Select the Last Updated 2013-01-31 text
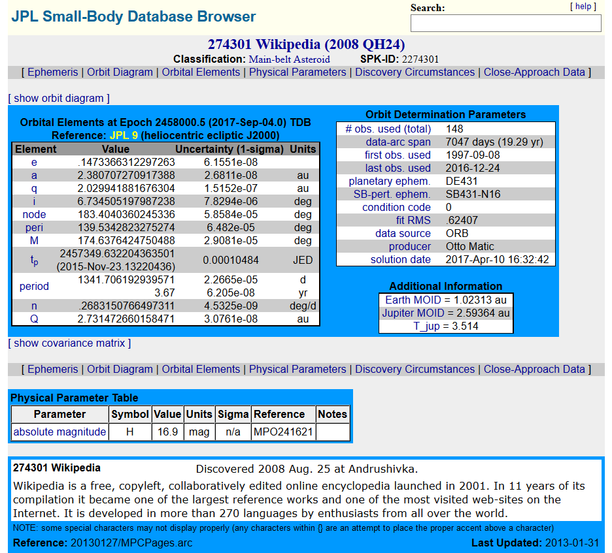The image size is (612, 553). pyautogui.click(x=535, y=543)
